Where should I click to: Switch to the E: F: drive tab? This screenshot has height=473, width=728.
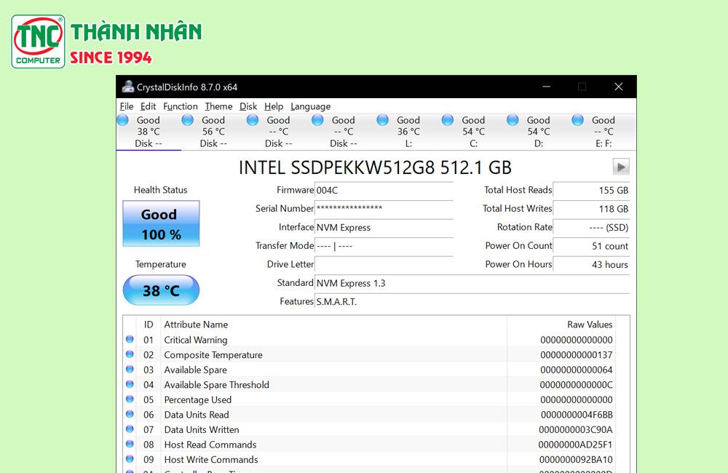tap(604, 132)
